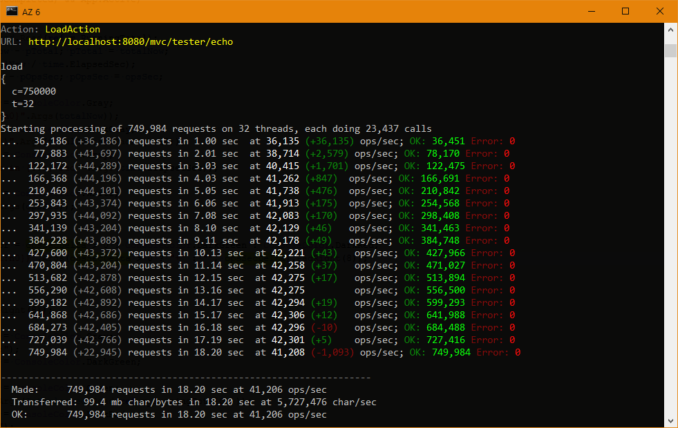Viewport: 678px width, 428px height.
Task: Click the OK value 166,691
Action: click(x=440, y=178)
